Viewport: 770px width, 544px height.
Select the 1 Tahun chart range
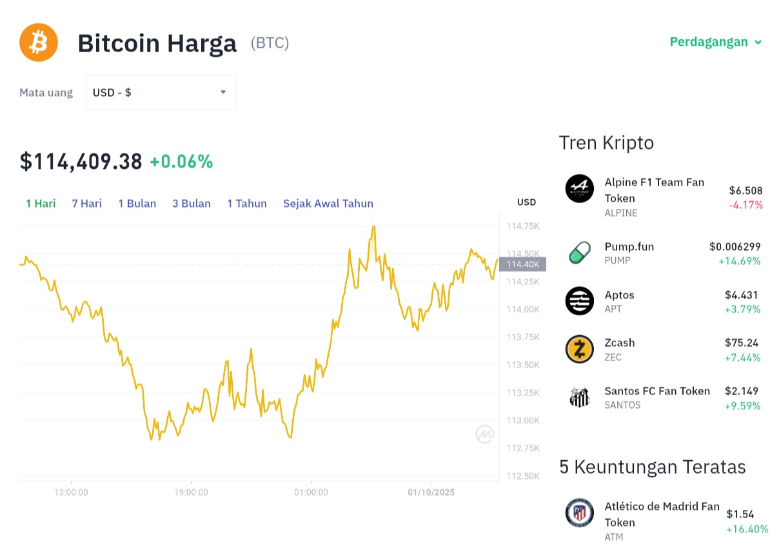(246, 203)
